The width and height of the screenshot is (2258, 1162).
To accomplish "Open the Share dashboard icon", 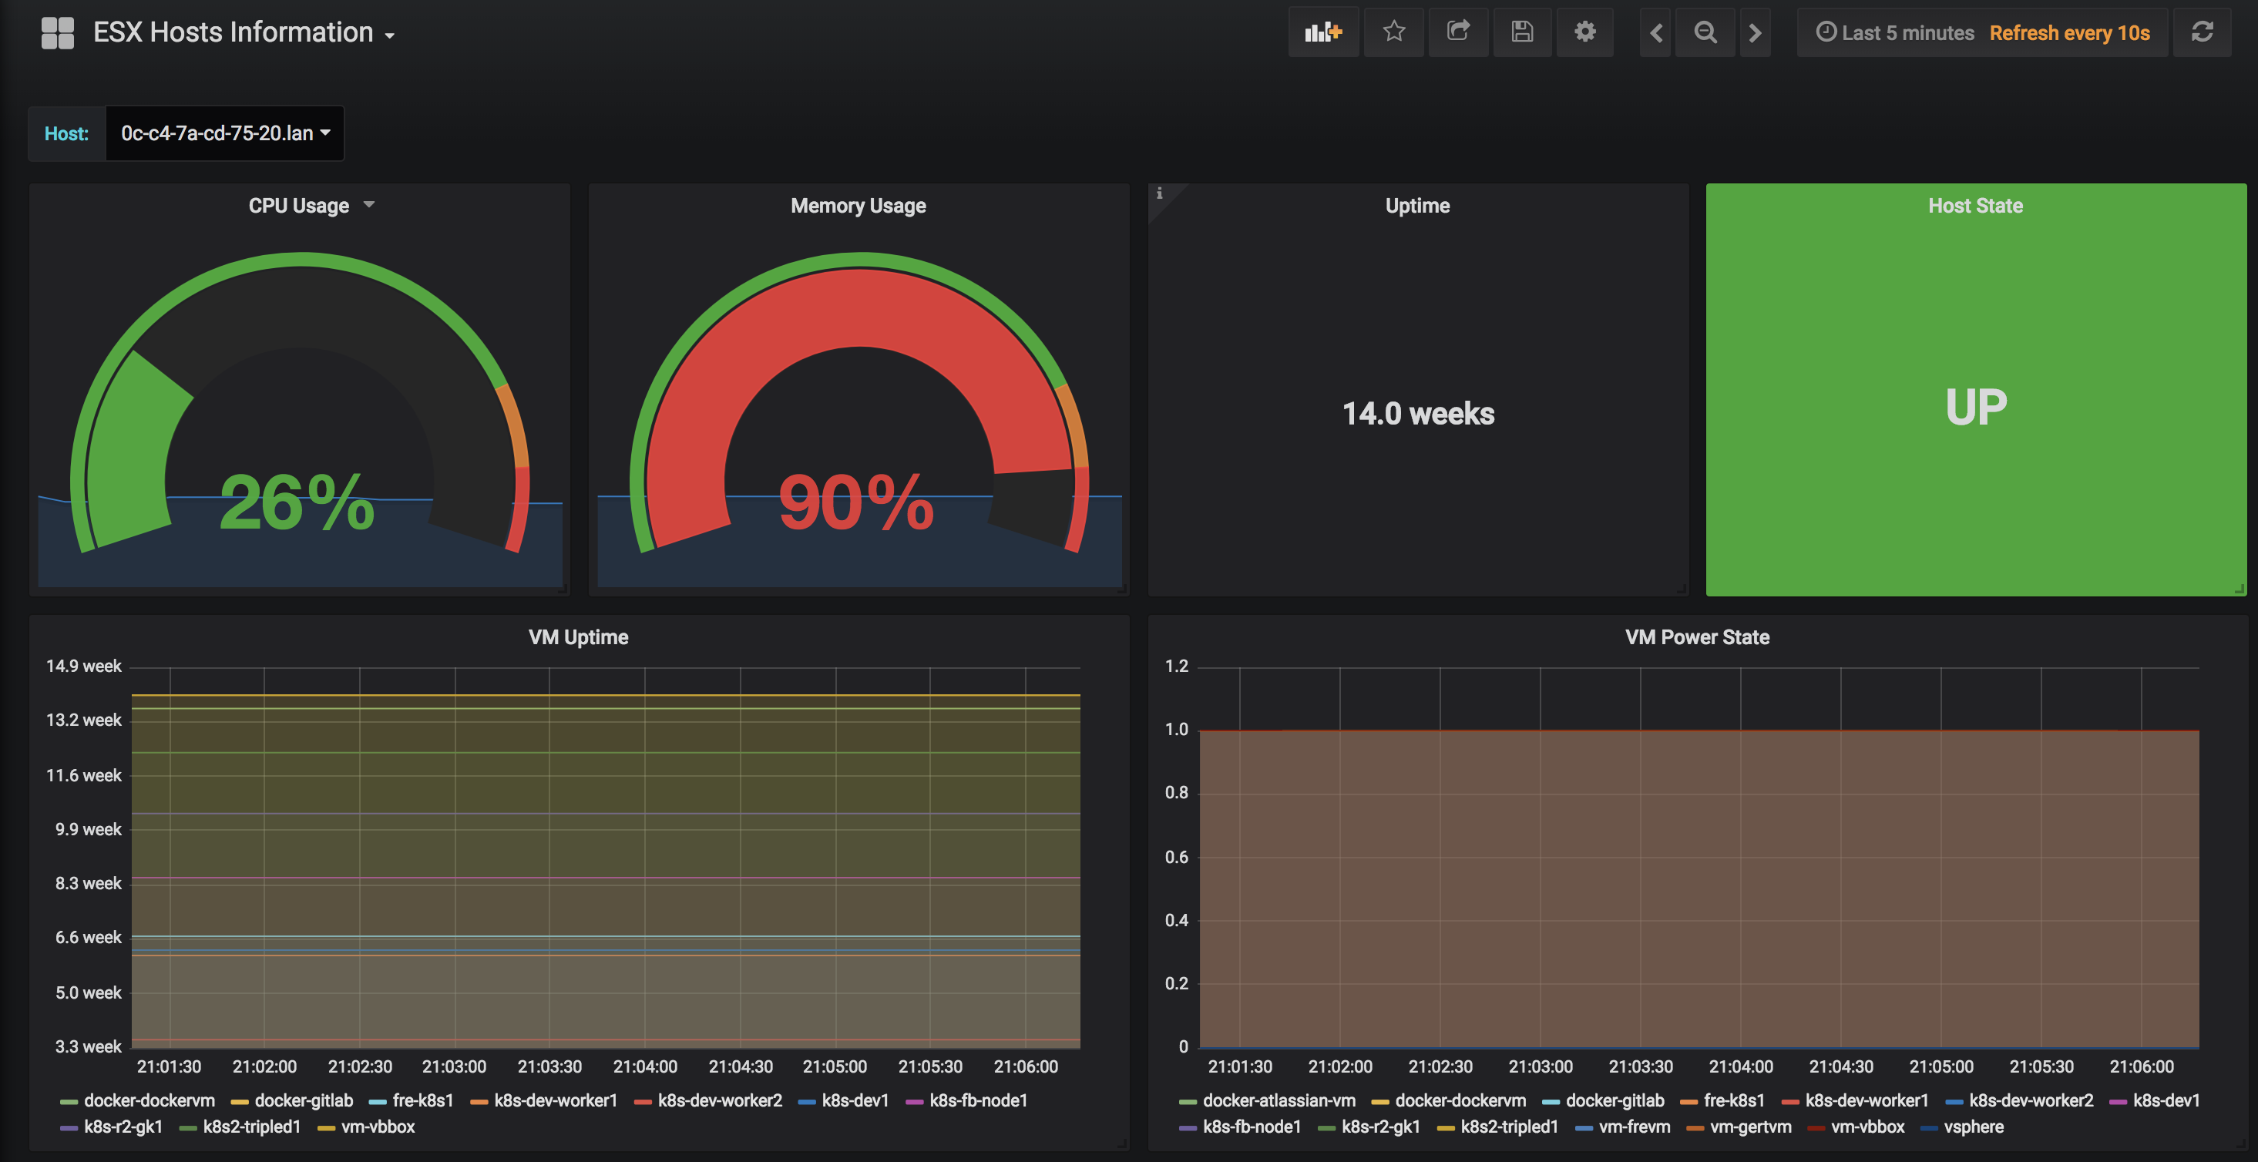I will point(1458,32).
